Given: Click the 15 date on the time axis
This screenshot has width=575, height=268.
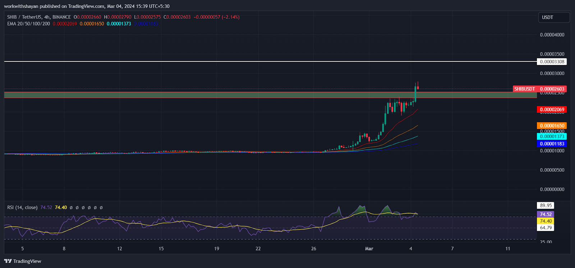Looking at the screenshot, I should (x=161, y=249).
